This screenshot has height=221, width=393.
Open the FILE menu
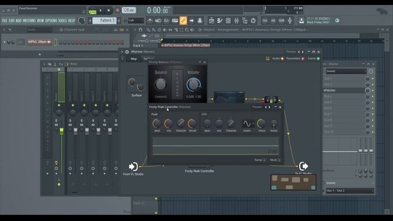coord(4,20)
